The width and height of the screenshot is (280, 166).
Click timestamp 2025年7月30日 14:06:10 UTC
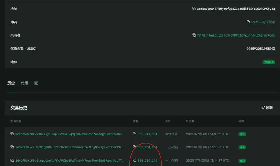point(208,134)
